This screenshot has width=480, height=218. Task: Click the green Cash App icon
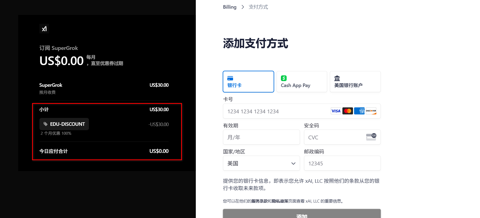pos(284,78)
